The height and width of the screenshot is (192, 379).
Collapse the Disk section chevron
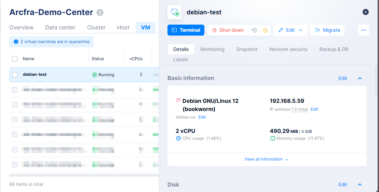360,184
